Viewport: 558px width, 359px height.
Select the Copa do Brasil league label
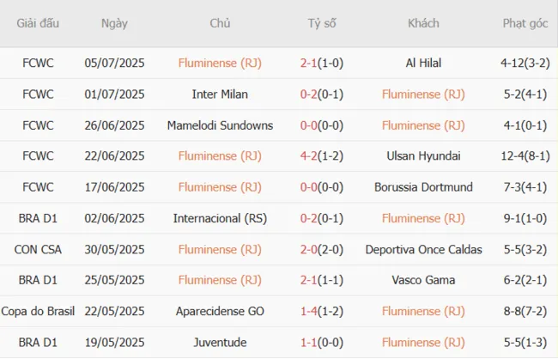point(38,311)
